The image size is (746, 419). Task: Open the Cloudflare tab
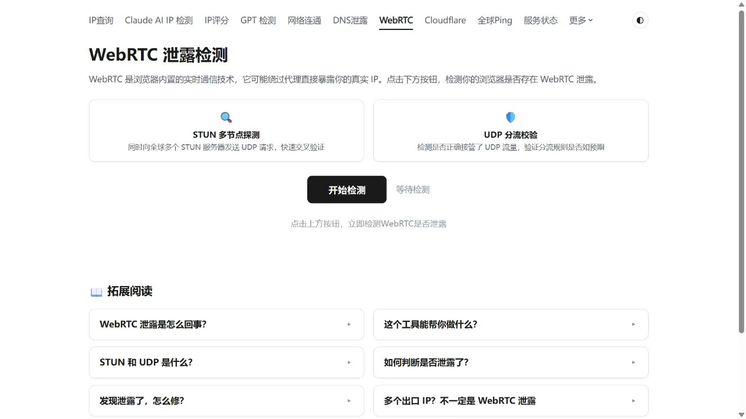point(445,20)
